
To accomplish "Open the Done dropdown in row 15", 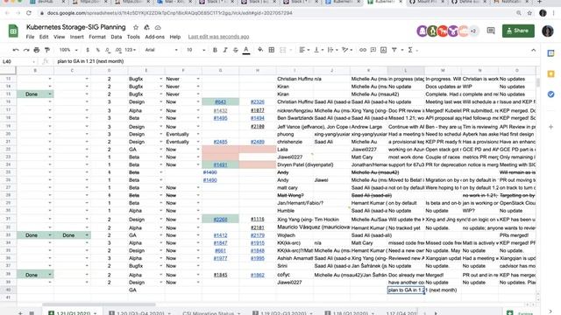I will coord(50,94).
